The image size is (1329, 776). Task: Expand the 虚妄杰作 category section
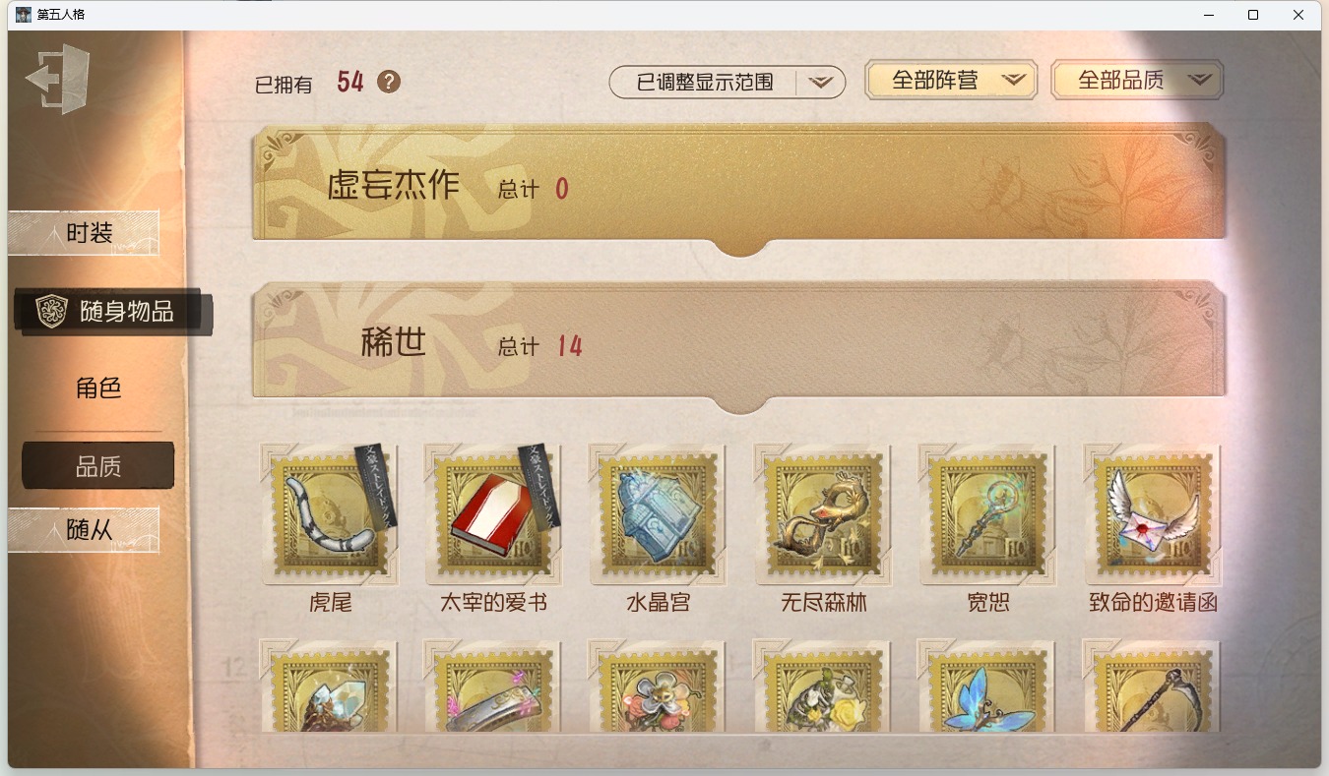(x=738, y=186)
